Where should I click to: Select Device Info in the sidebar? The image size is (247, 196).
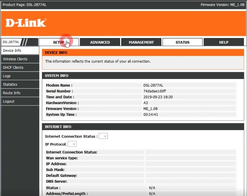(20, 51)
